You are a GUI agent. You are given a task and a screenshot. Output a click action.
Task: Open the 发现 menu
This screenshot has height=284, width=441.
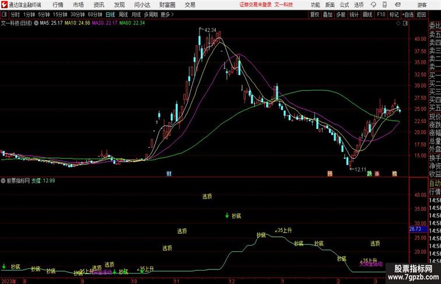coord(119,5)
